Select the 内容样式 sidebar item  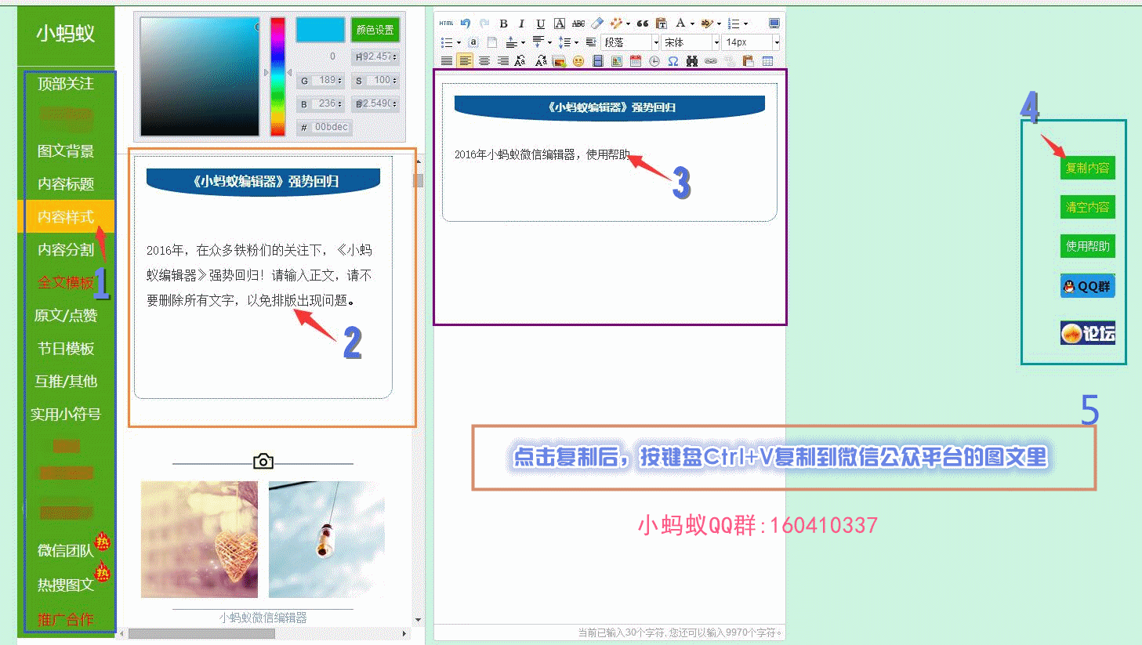coord(66,217)
